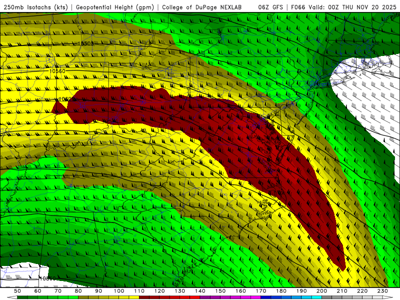
Task: Click the 210 value on the color scale
Action: pyautogui.click(x=342, y=291)
